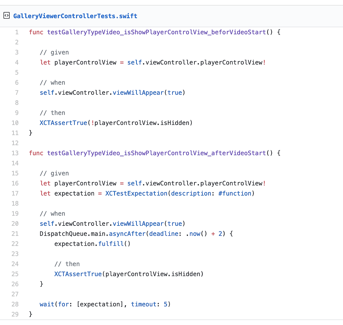Select line number 13
The width and height of the screenshot is (343, 325).
click(15, 153)
